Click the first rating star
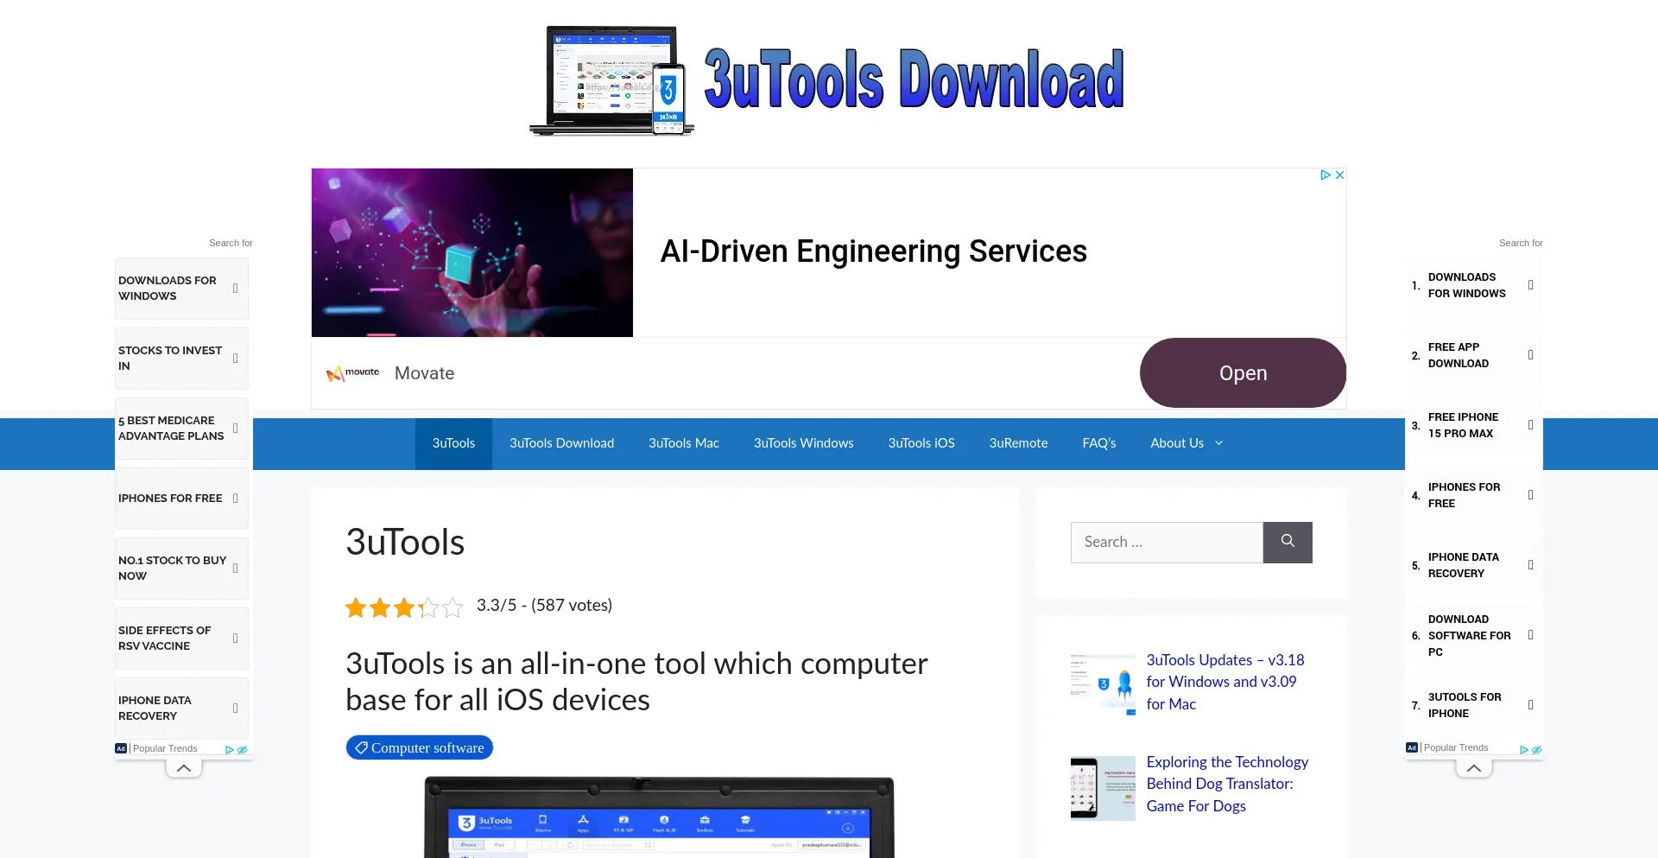The image size is (1658, 858). (x=356, y=607)
